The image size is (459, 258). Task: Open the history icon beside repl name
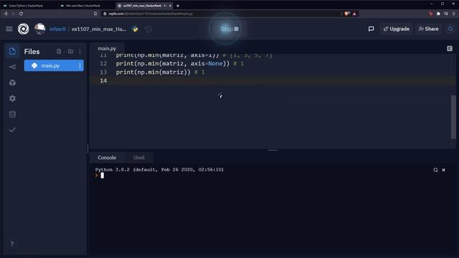click(x=148, y=29)
